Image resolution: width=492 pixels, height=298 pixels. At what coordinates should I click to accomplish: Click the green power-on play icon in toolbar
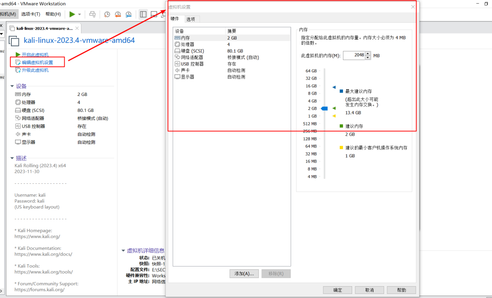tap(72, 14)
